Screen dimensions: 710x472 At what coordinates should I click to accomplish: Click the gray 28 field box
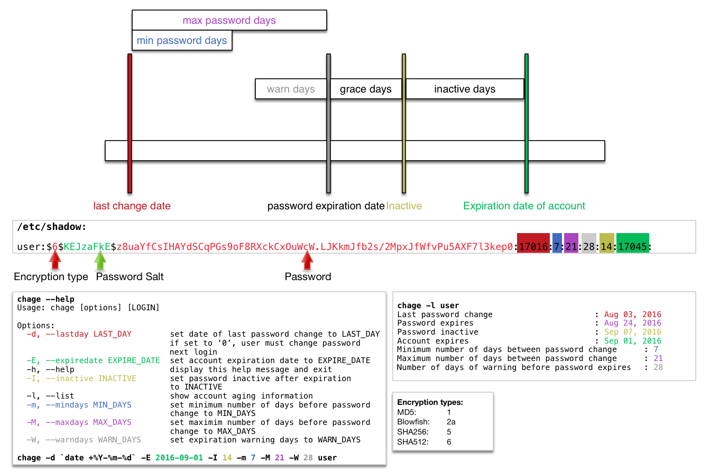589,244
